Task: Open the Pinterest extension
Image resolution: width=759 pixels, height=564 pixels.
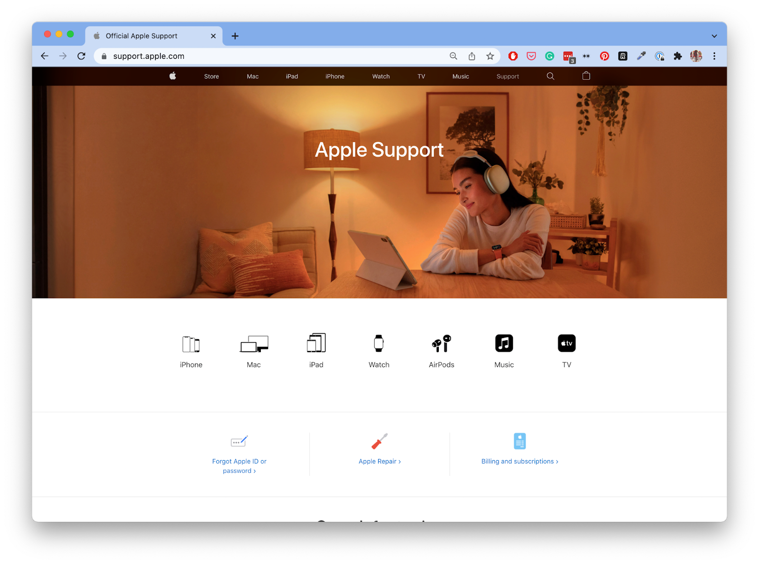Action: (x=604, y=56)
